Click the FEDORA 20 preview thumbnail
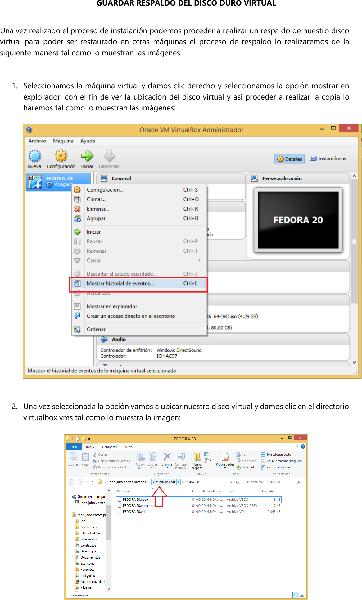Viewport: 362px width, 600px height. (298, 220)
